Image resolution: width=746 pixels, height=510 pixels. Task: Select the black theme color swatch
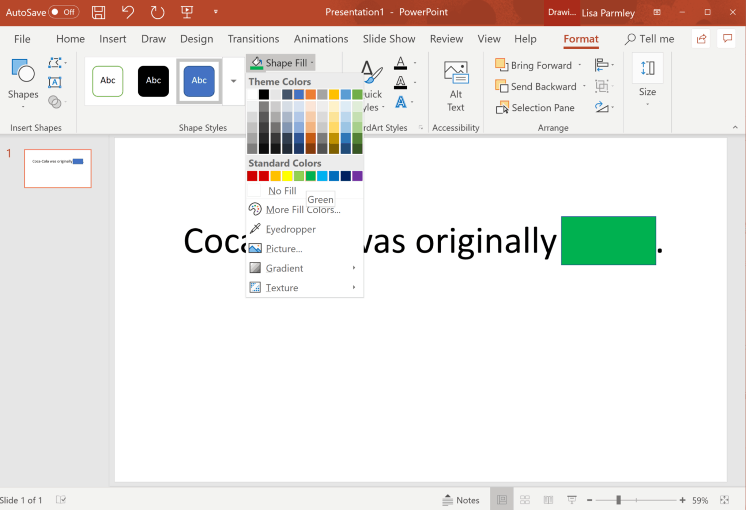pos(264,94)
